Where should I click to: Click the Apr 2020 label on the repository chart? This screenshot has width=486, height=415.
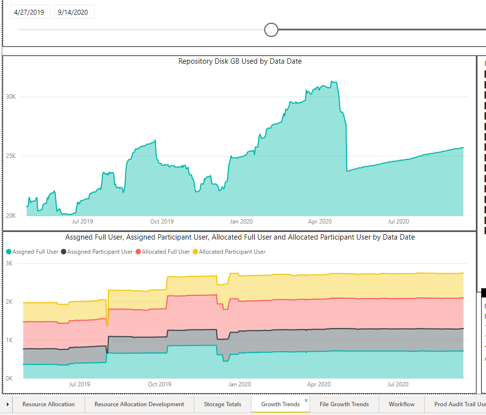(x=319, y=222)
